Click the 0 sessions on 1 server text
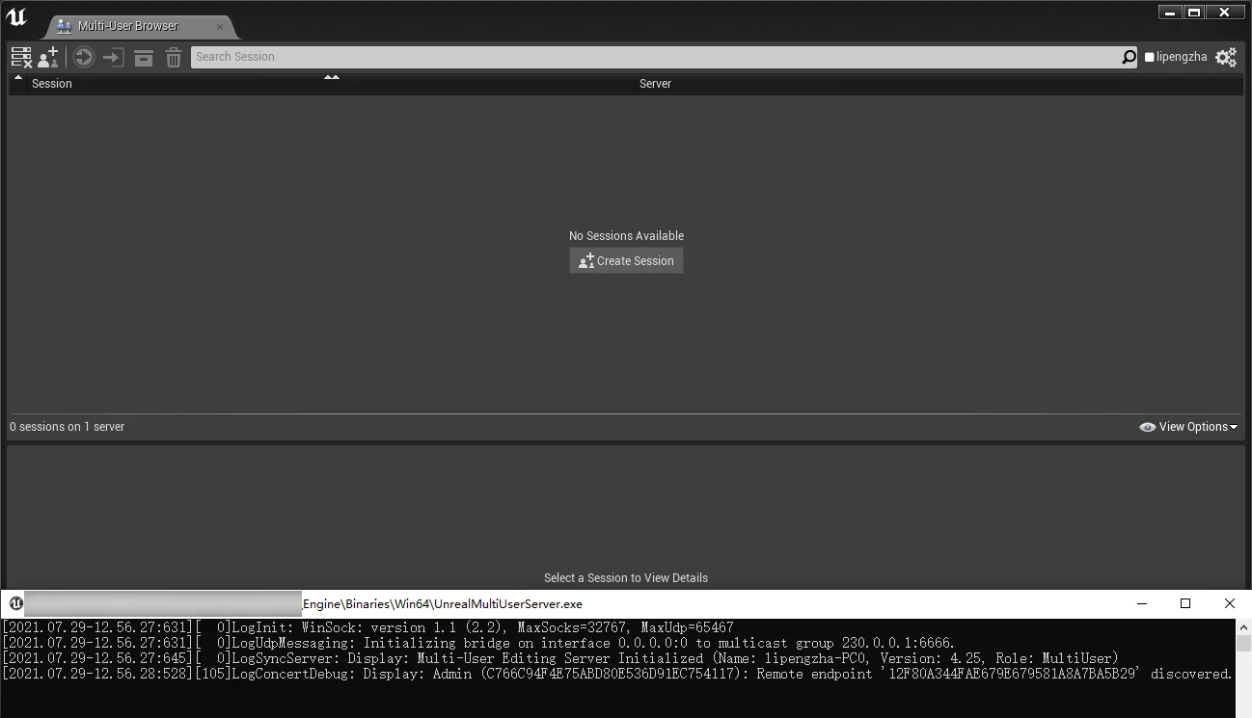This screenshot has height=718, width=1252. tap(67, 426)
